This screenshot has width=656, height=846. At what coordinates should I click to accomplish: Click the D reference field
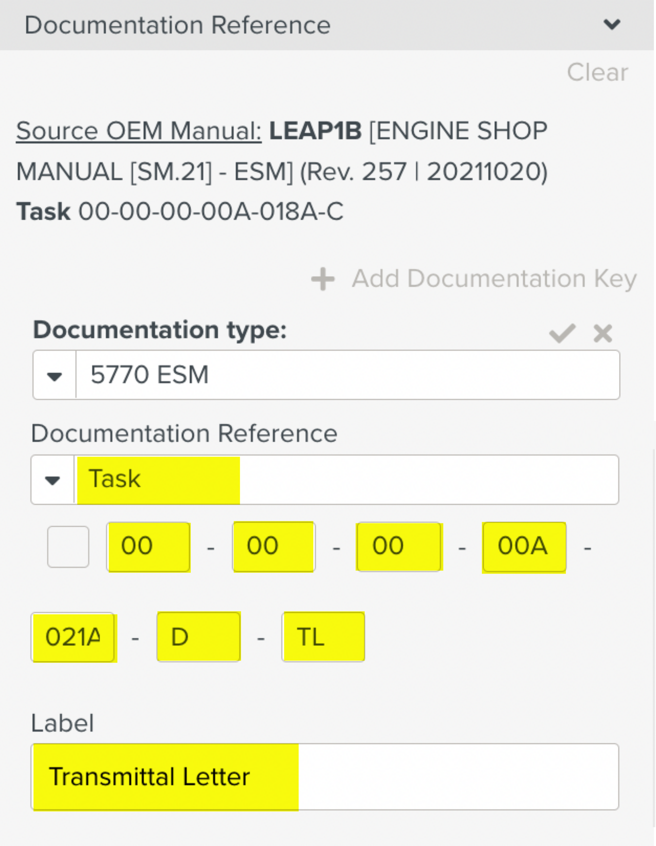pyautogui.click(x=198, y=637)
